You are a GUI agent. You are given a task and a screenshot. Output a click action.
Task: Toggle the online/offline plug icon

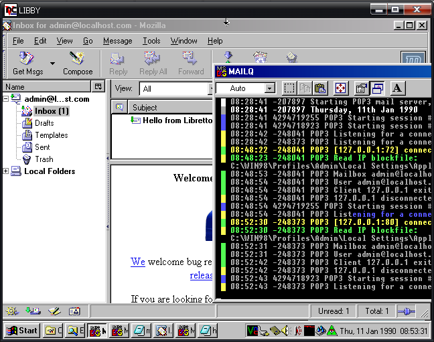click(406, 312)
